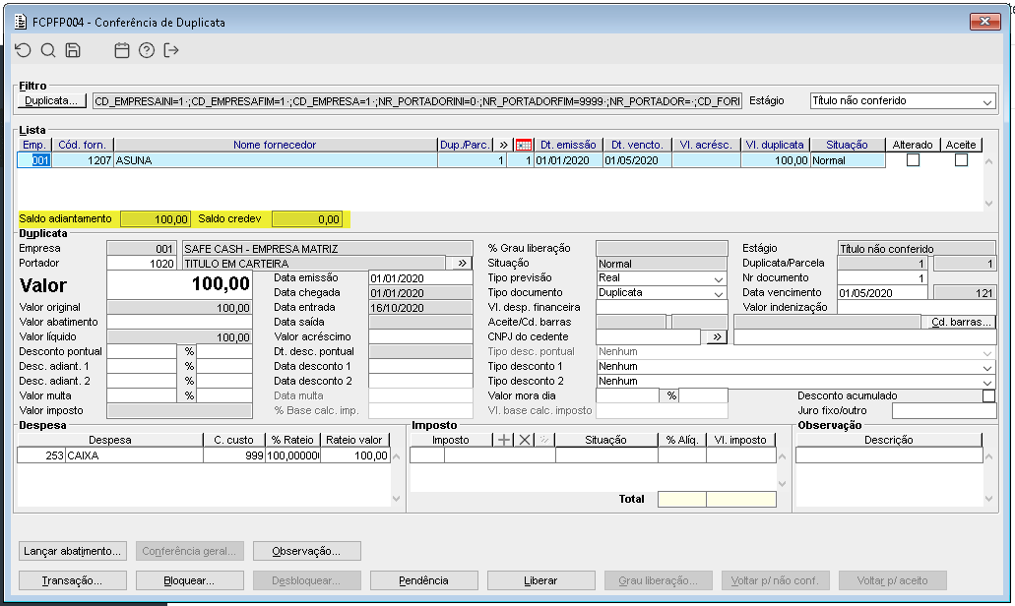Click the Dt. vencto. column header
Viewport: 1015px width, 606px height.
click(x=637, y=145)
